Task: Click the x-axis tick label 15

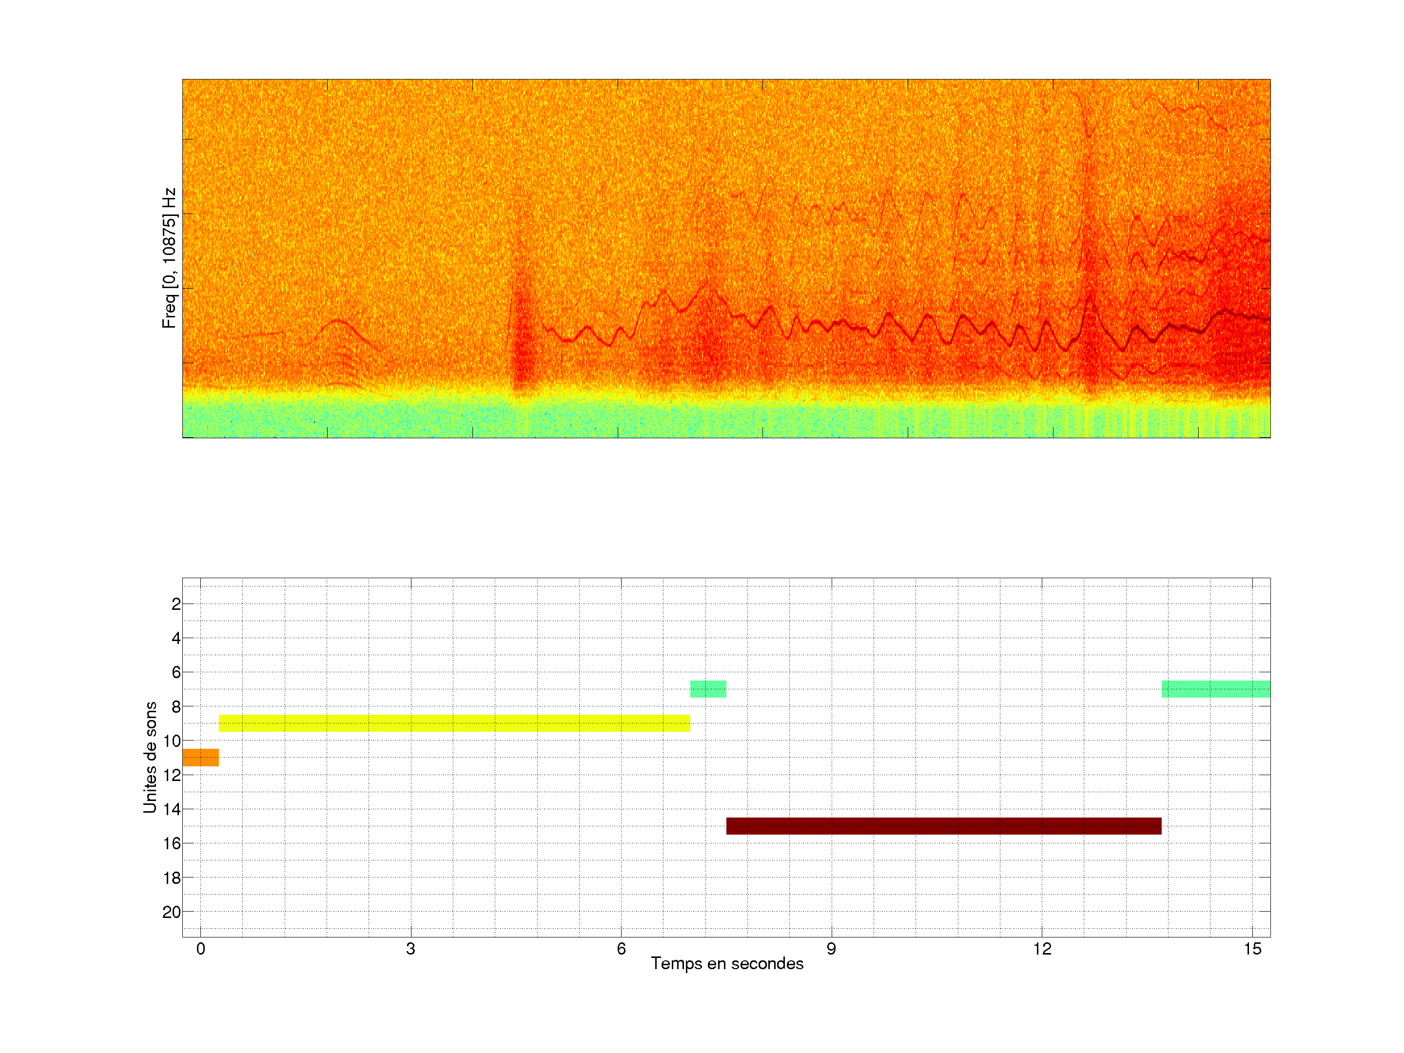Action: pos(1252,949)
